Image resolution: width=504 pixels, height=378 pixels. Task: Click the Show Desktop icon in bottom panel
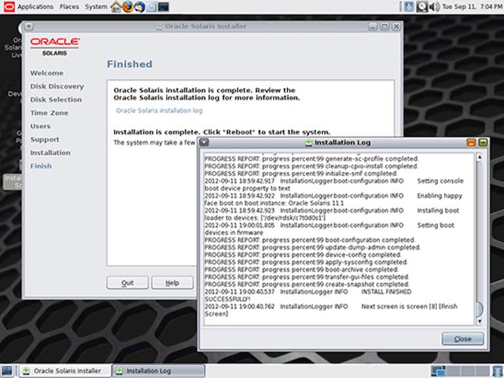coord(7,371)
